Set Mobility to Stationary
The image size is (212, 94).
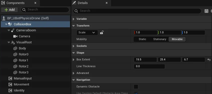click(x=160, y=39)
